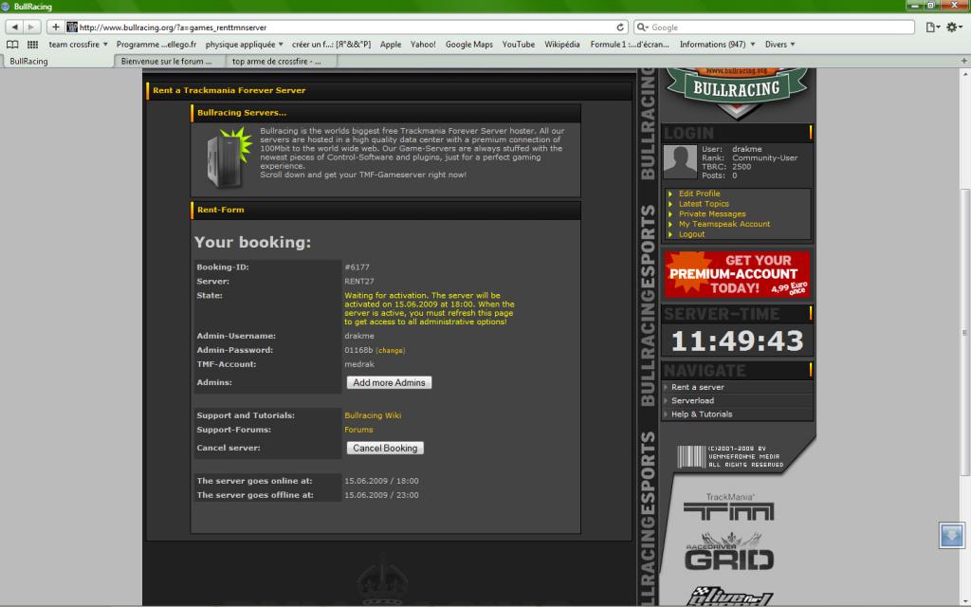Switch to top arme de crossfire tab
The height and width of the screenshot is (607, 971).
[282, 62]
